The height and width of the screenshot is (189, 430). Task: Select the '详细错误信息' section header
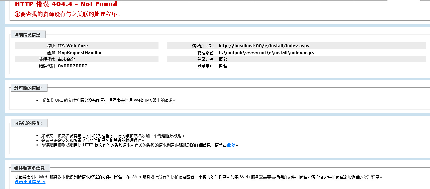tap(27, 35)
